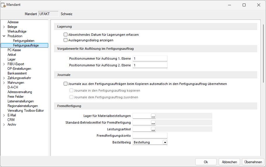Viewport: 266px width, 167px height.
Task: Open the Bestellbeleg dropdown
Action: [165, 142]
